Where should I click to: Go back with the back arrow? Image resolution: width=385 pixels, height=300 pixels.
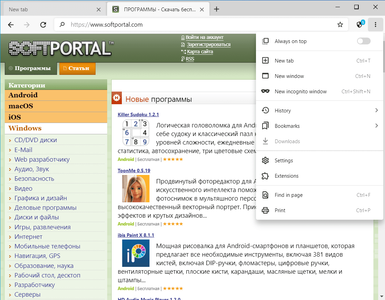coord(11,25)
